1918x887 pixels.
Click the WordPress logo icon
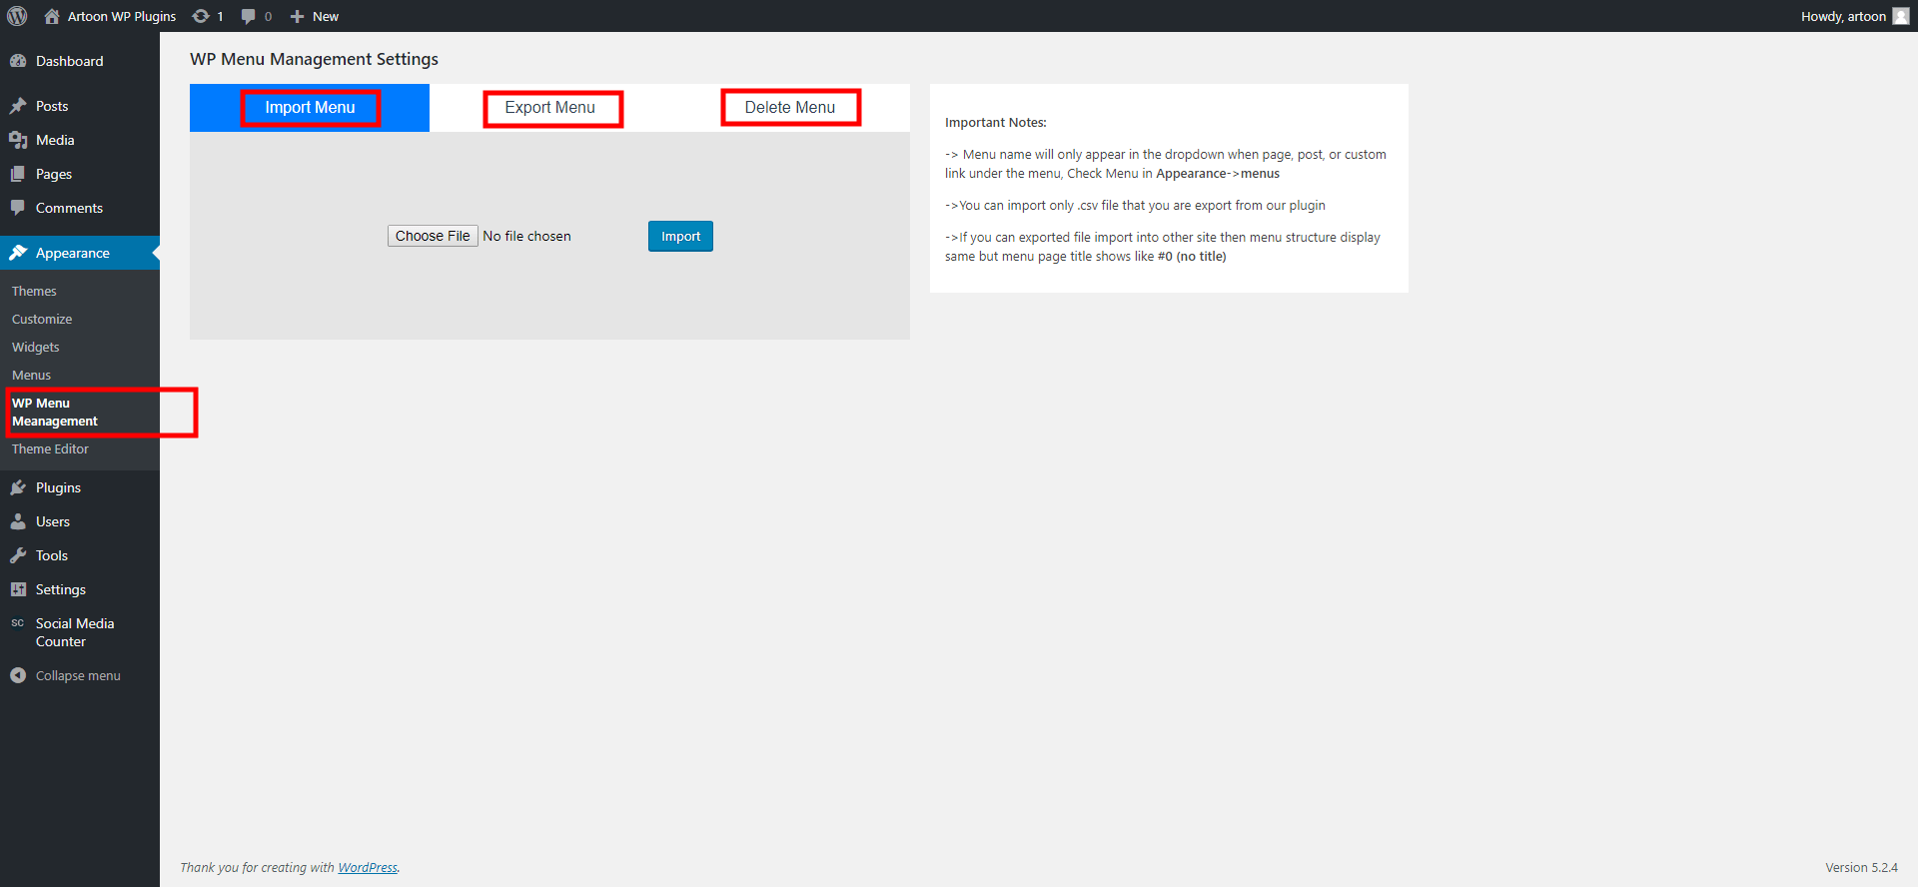[17, 16]
